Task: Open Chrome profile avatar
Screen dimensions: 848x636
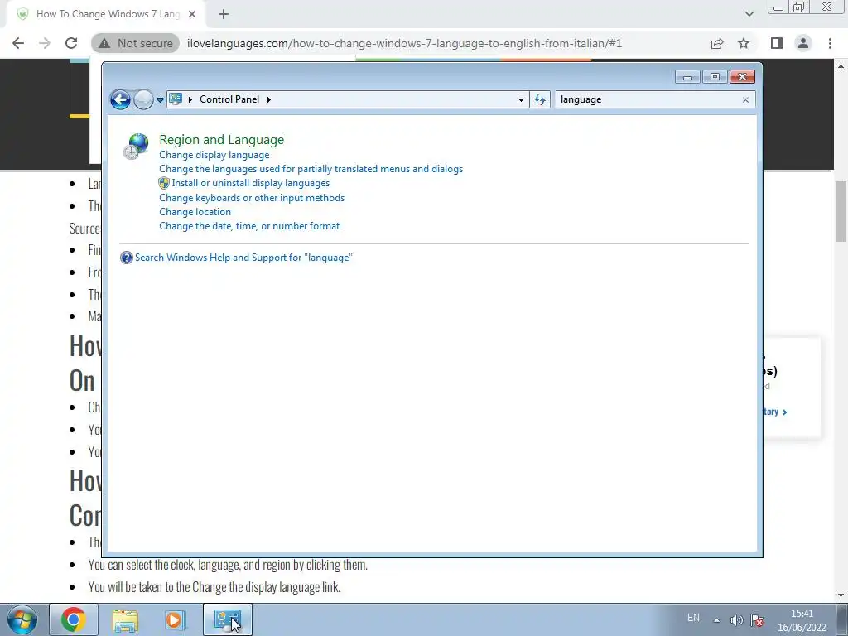Action: click(803, 43)
